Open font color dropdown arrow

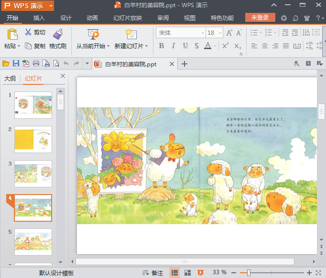215,46
